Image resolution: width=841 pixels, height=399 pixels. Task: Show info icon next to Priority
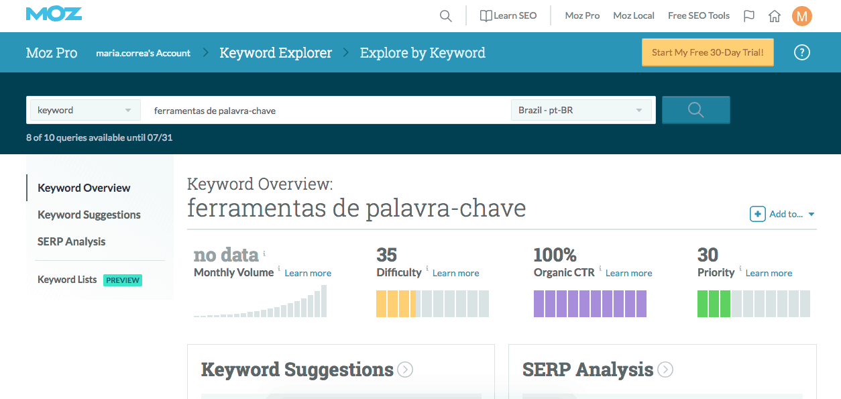coord(740,268)
